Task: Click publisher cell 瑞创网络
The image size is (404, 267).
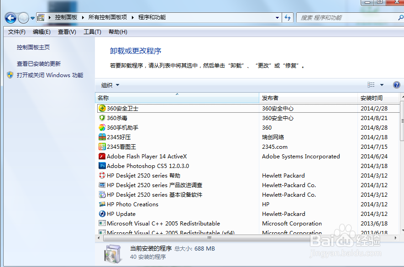Action: 273,137
